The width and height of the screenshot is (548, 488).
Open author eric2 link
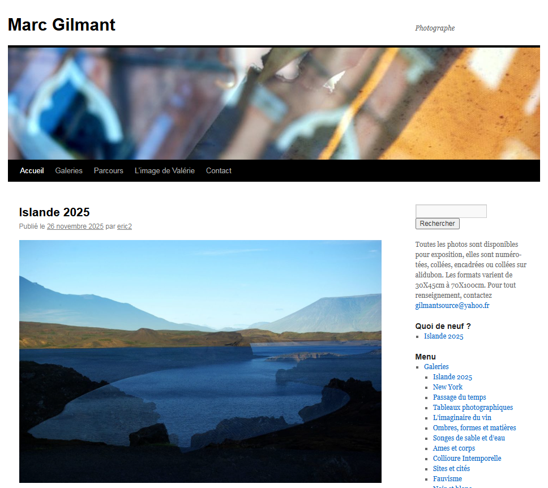[x=125, y=226]
